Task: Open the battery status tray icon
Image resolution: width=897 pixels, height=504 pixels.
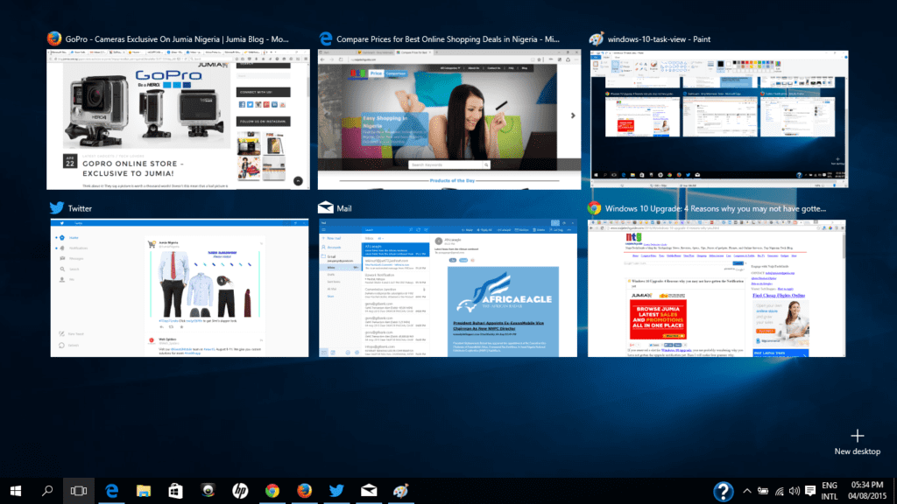Action: pos(763,491)
